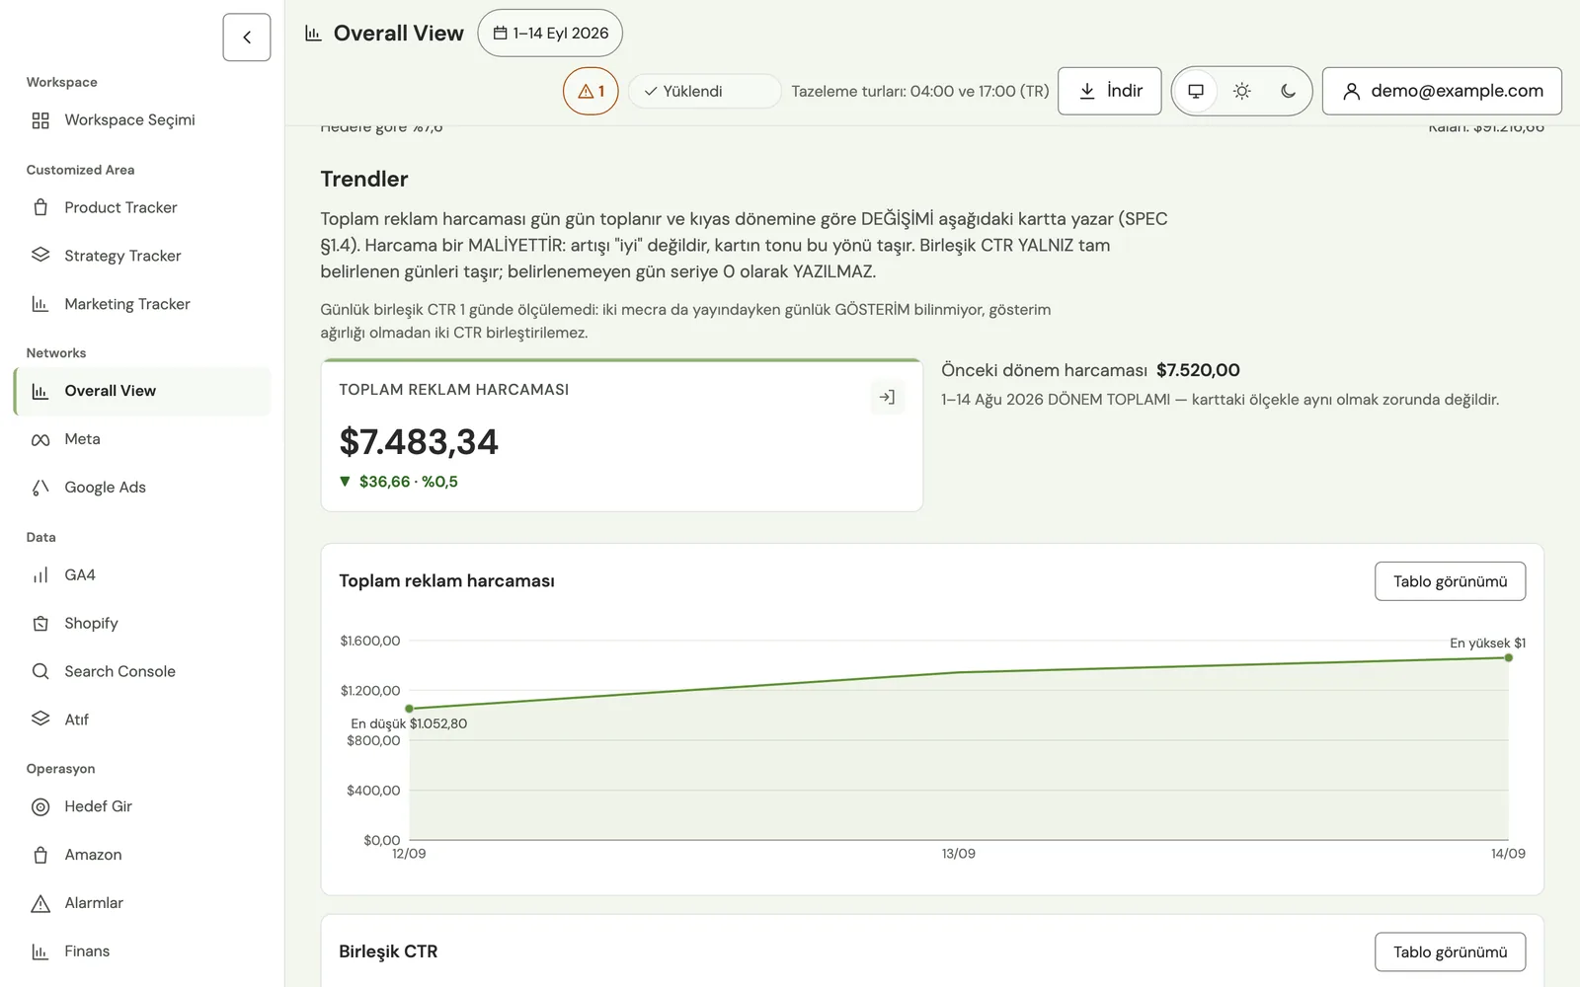Click the Strategy Tracker layers icon

pyautogui.click(x=40, y=256)
